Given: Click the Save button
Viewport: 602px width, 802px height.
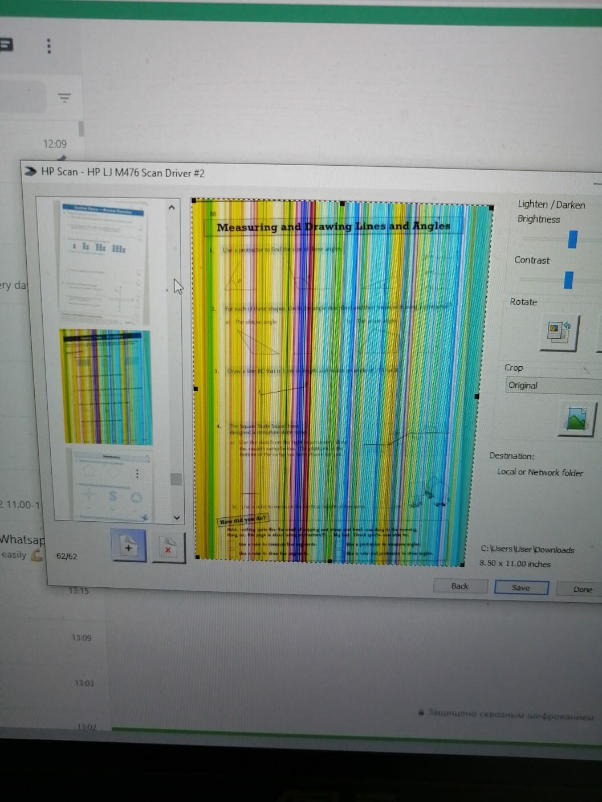Looking at the screenshot, I should click(521, 587).
